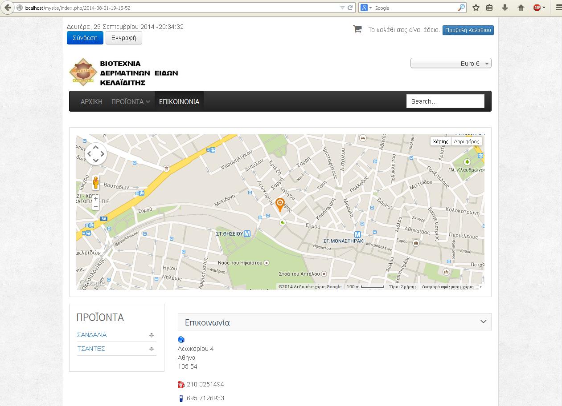Expand the ΠΡΟΪΟΝΤΑ navigation menu
The width and height of the screenshot is (562, 406).
(131, 101)
